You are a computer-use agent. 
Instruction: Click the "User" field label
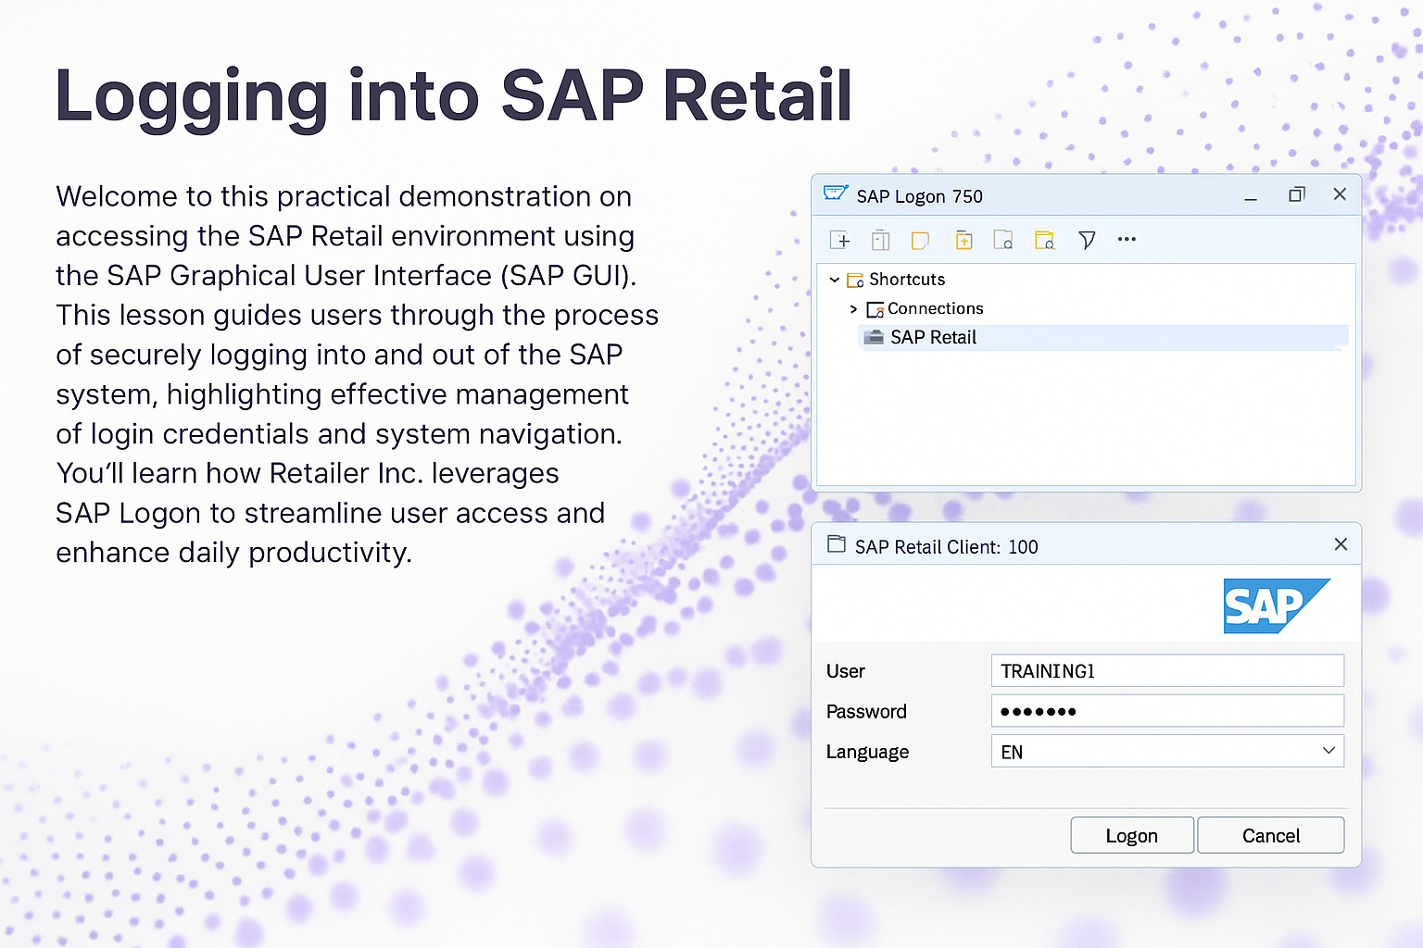pos(845,671)
